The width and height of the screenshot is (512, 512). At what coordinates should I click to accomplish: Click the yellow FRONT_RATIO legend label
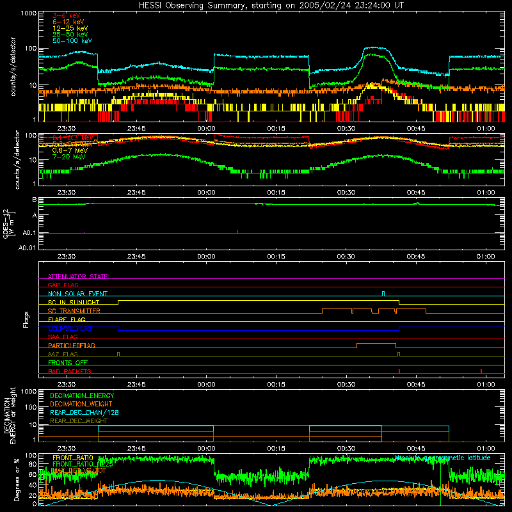point(72,458)
